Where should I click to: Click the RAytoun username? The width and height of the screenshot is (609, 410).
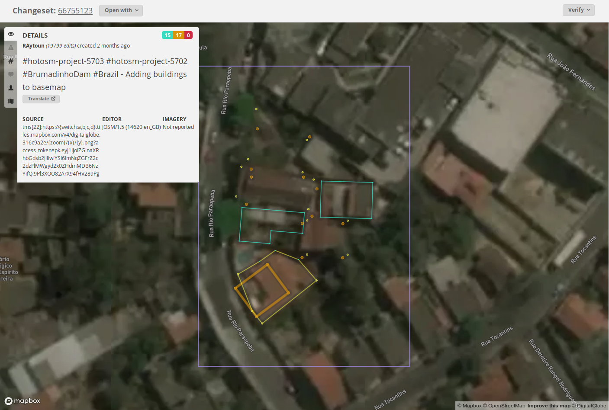coord(33,46)
